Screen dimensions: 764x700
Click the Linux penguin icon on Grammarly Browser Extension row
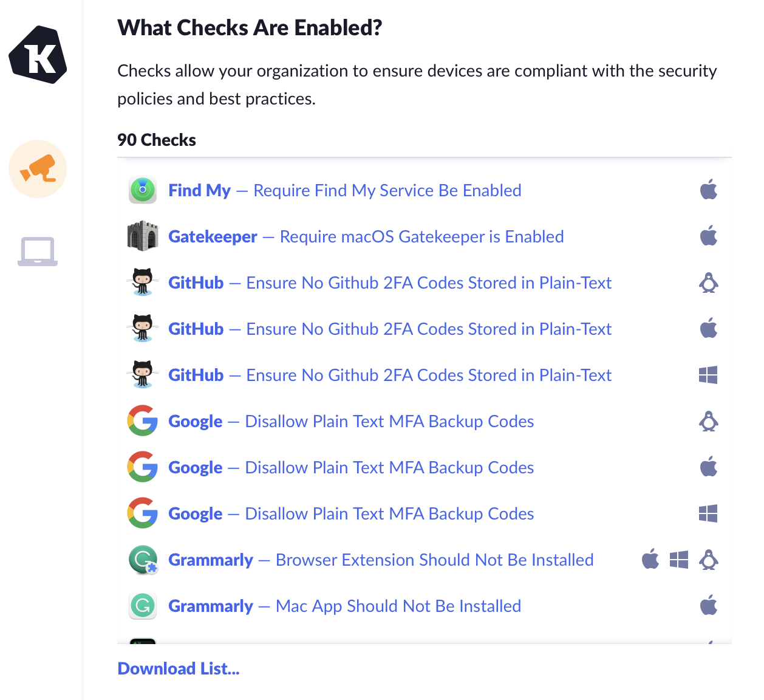[709, 560]
